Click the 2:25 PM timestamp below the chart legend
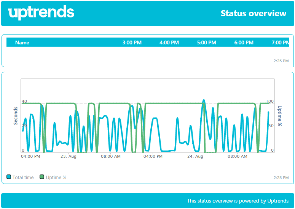 pyautogui.click(x=281, y=178)
